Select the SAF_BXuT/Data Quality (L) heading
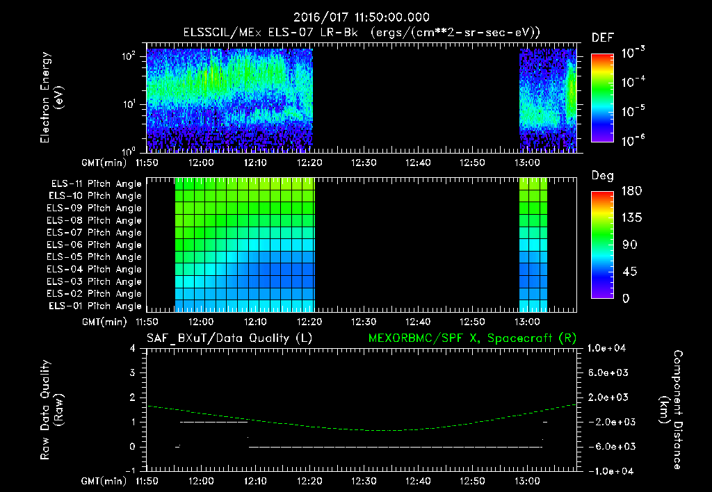 click(x=229, y=338)
